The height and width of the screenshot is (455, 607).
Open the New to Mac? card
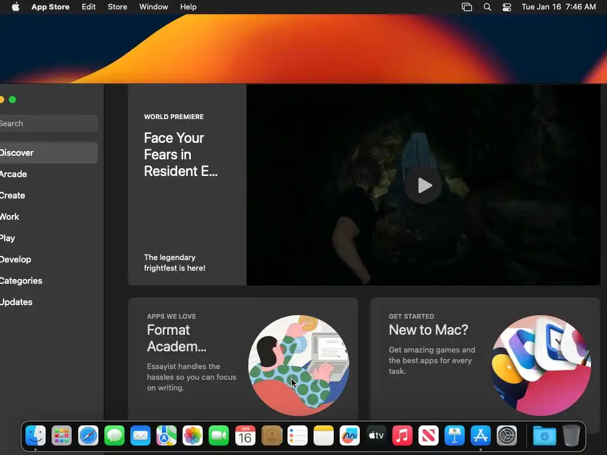485,358
